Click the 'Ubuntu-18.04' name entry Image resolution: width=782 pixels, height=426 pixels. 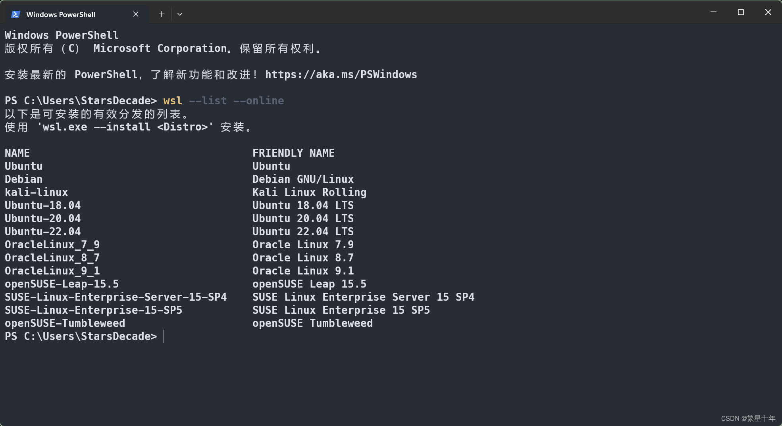click(43, 205)
